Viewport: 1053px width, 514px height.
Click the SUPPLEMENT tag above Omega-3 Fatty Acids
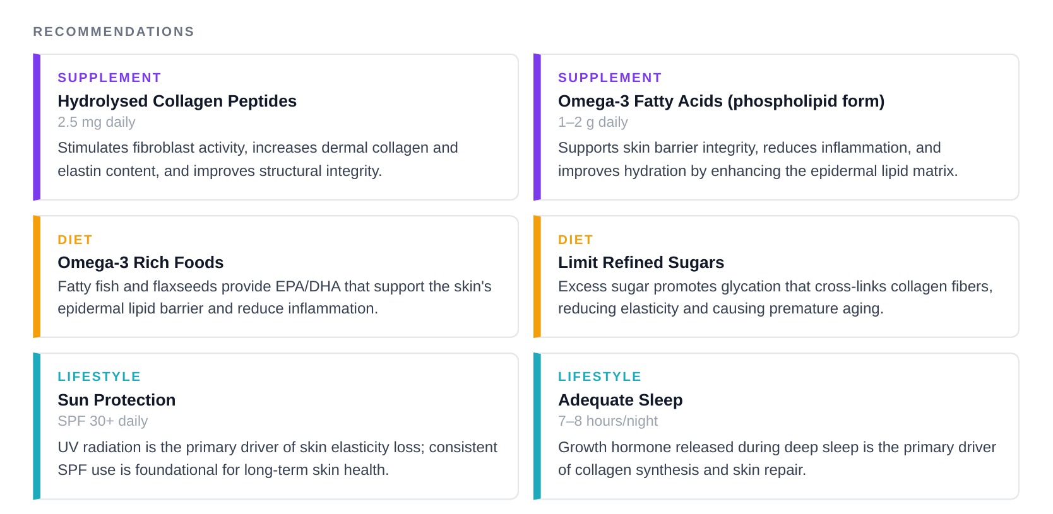pyautogui.click(x=610, y=78)
